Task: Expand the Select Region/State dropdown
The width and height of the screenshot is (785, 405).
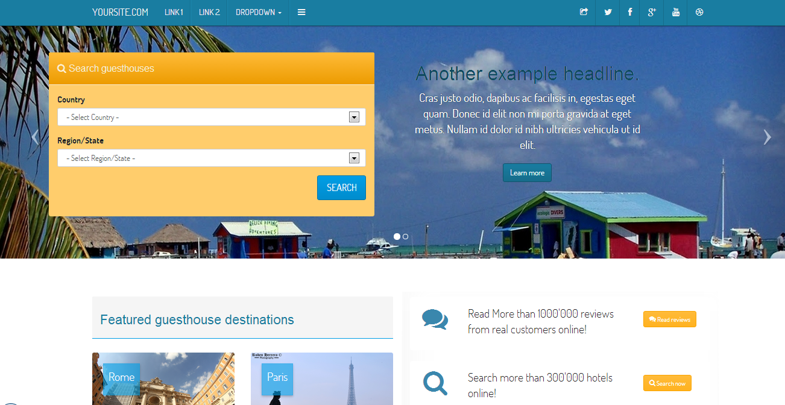Action: [x=211, y=159]
